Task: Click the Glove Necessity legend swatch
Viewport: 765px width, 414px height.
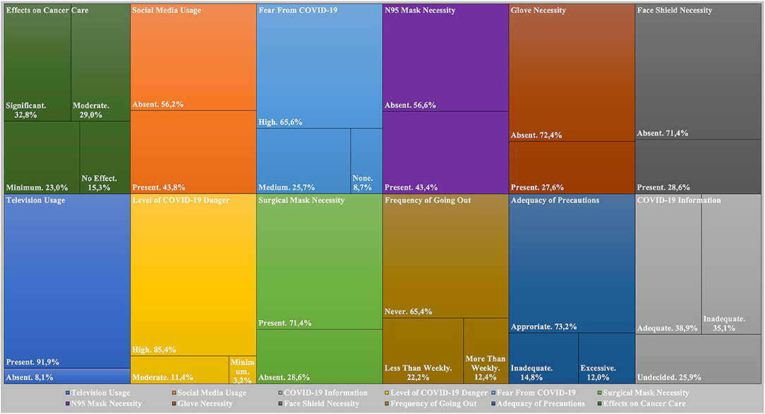Action: [x=174, y=403]
